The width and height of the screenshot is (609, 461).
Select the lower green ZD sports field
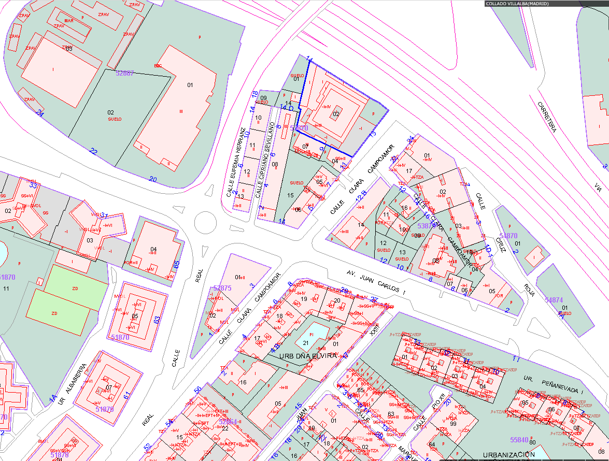[x=55, y=312]
